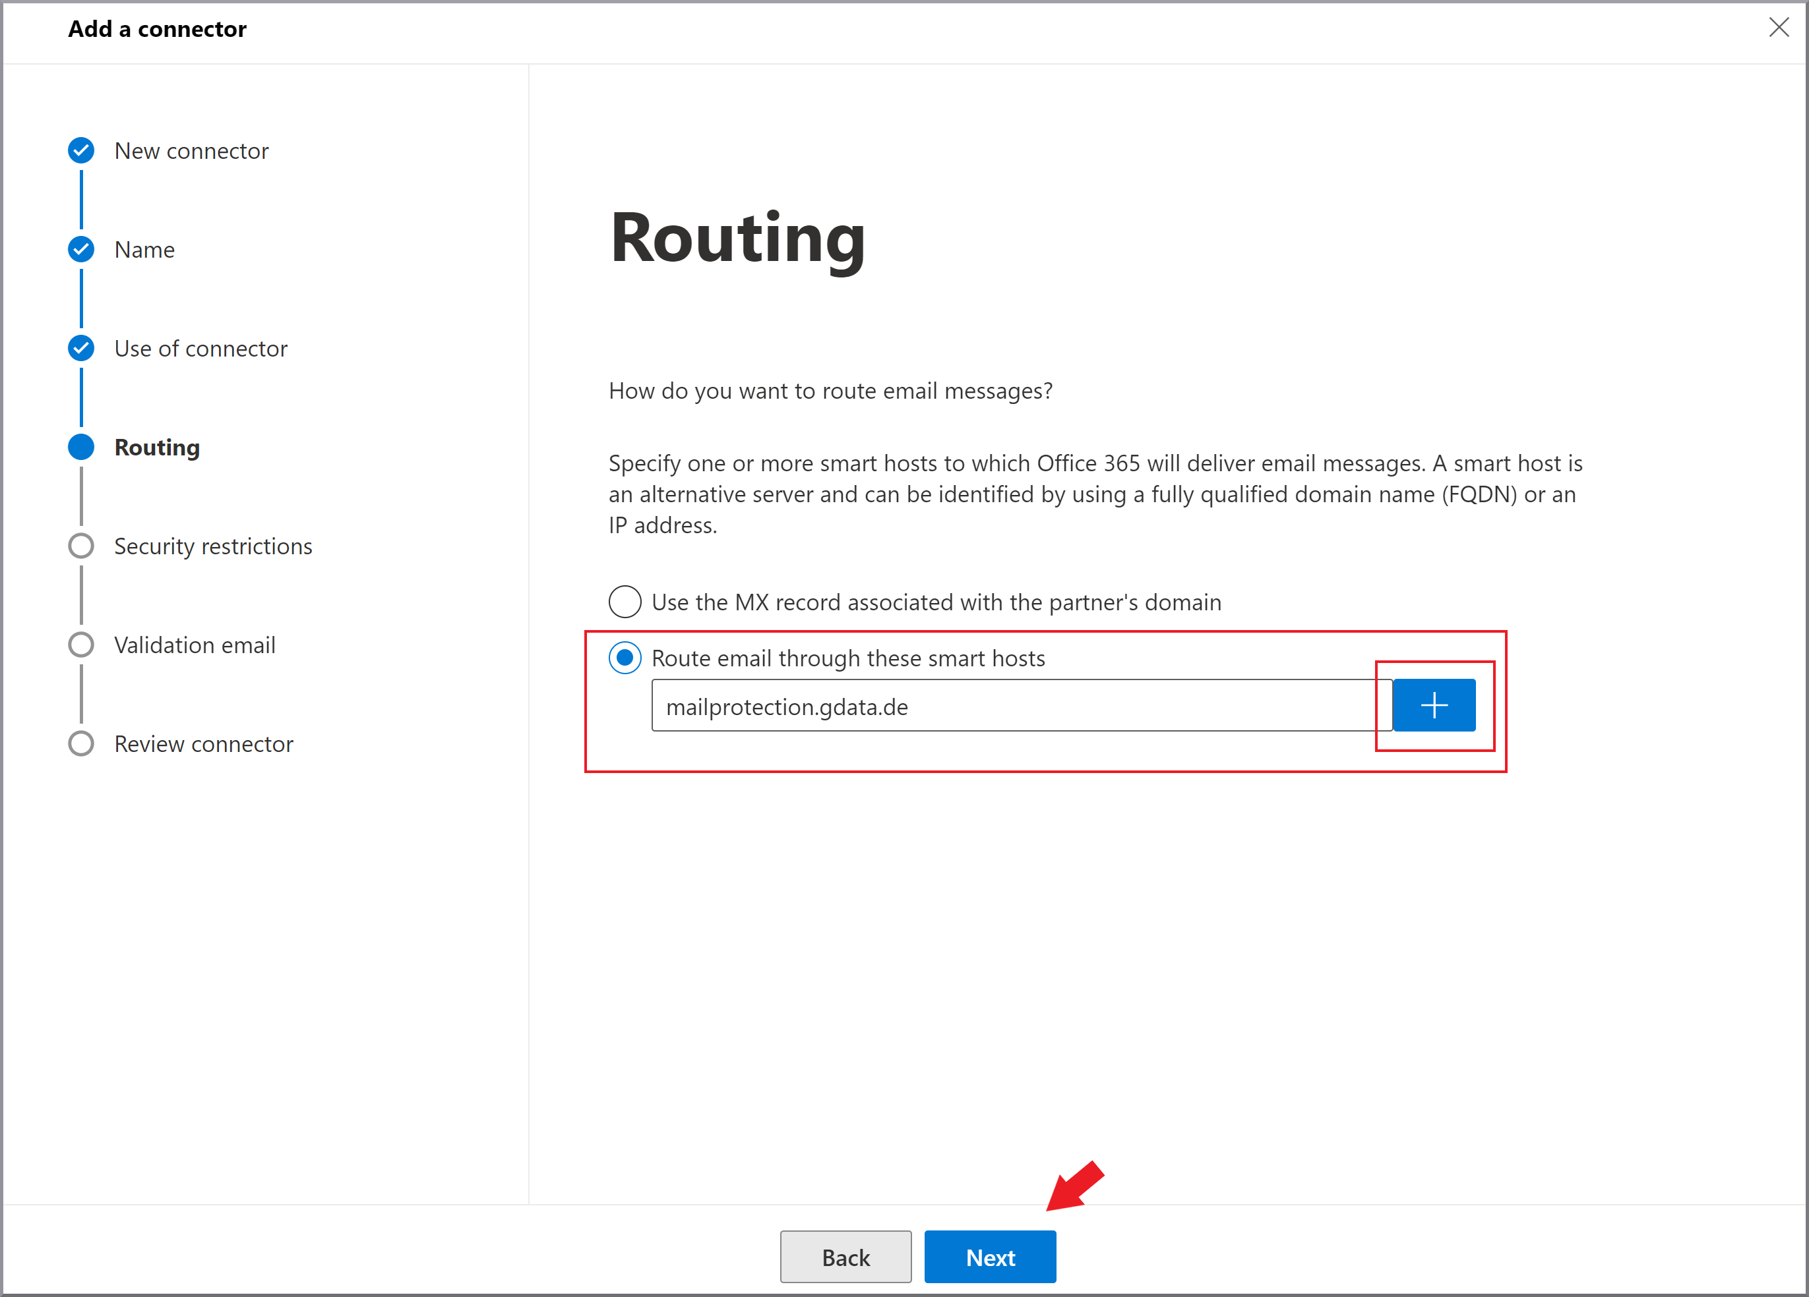Viewport: 1809px width, 1297px height.
Task: Click the Security restrictions empty circle icon
Action: point(80,546)
